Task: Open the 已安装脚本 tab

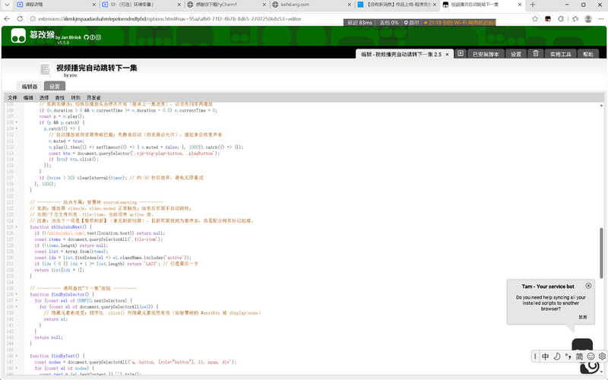Action: [x=486, y=54]
